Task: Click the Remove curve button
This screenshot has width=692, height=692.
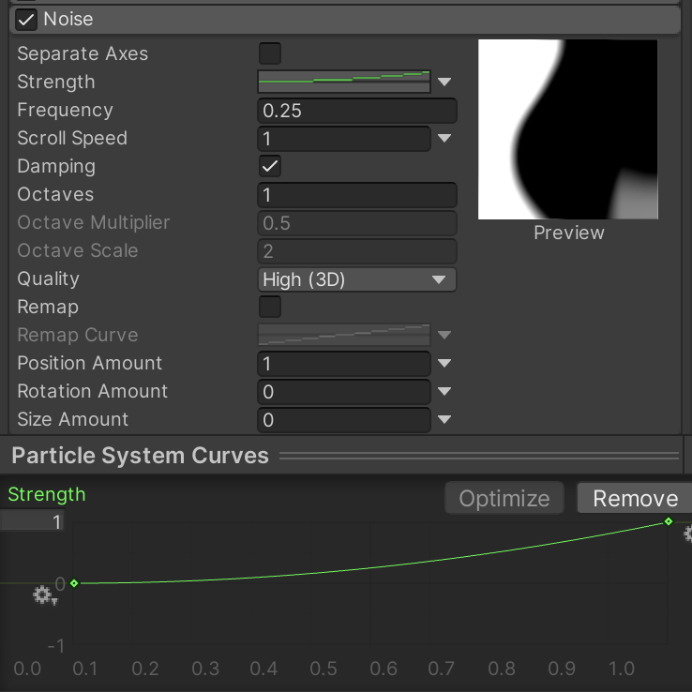Action: tap(635, 499)
